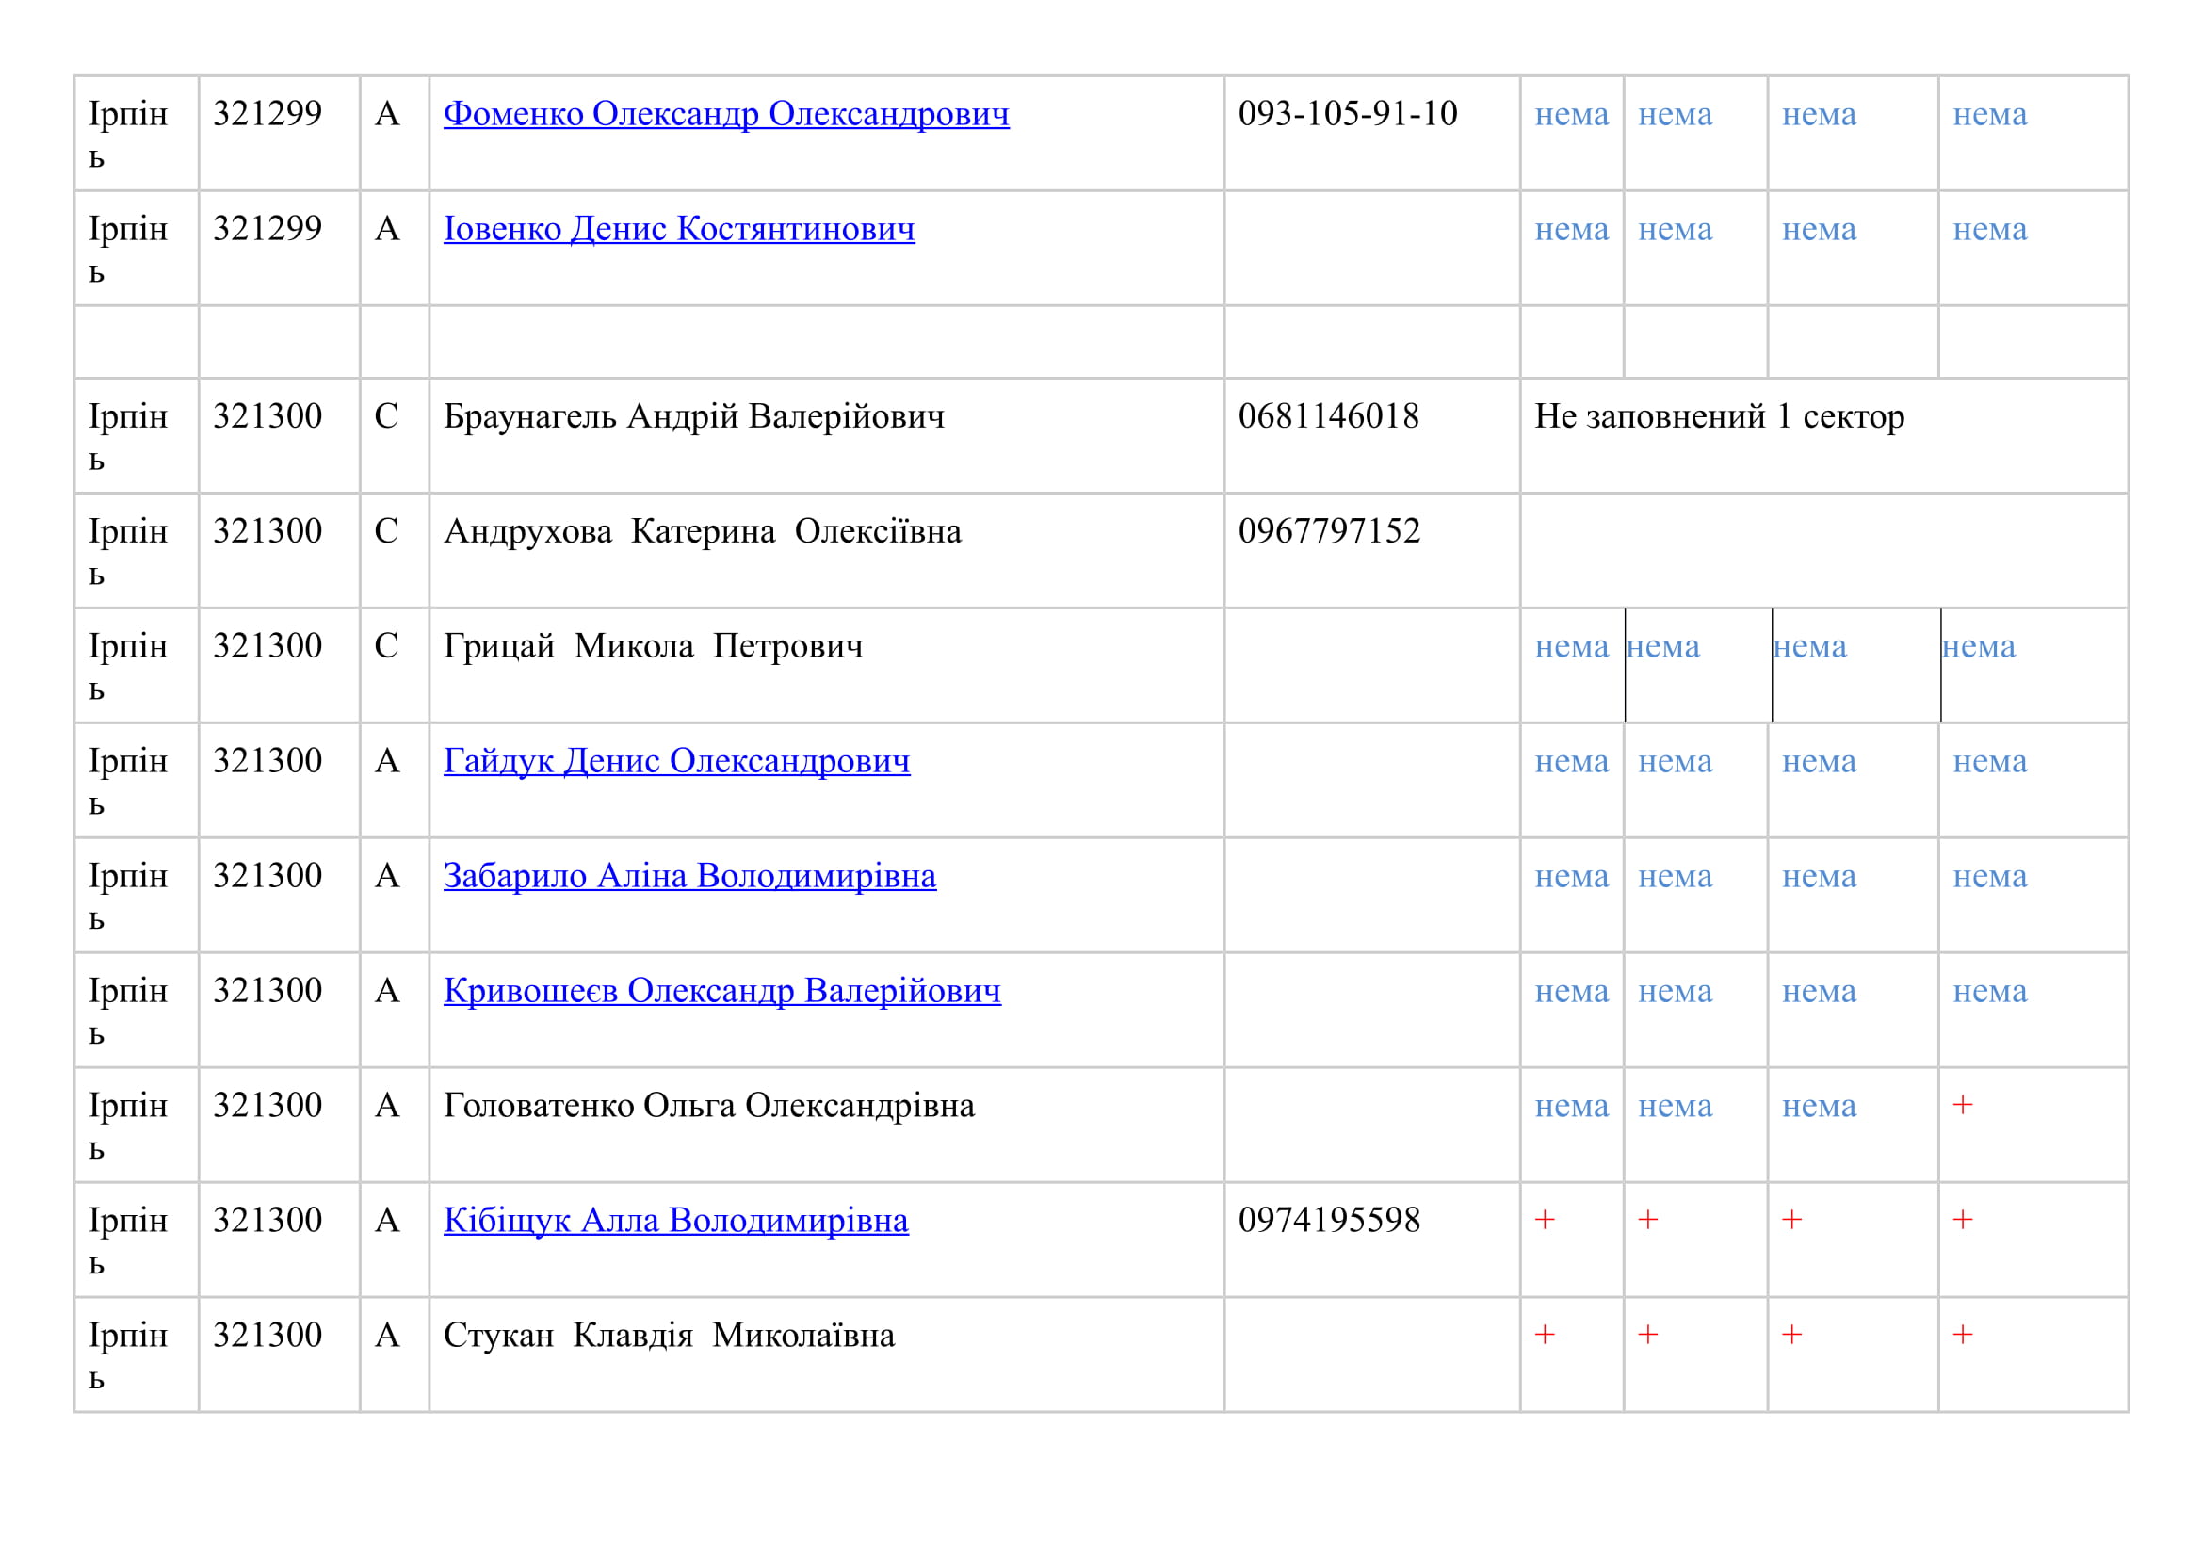Click phone number 0967797152
This screenshot has width=2203, height=1557.
[x=1329, y=531]
